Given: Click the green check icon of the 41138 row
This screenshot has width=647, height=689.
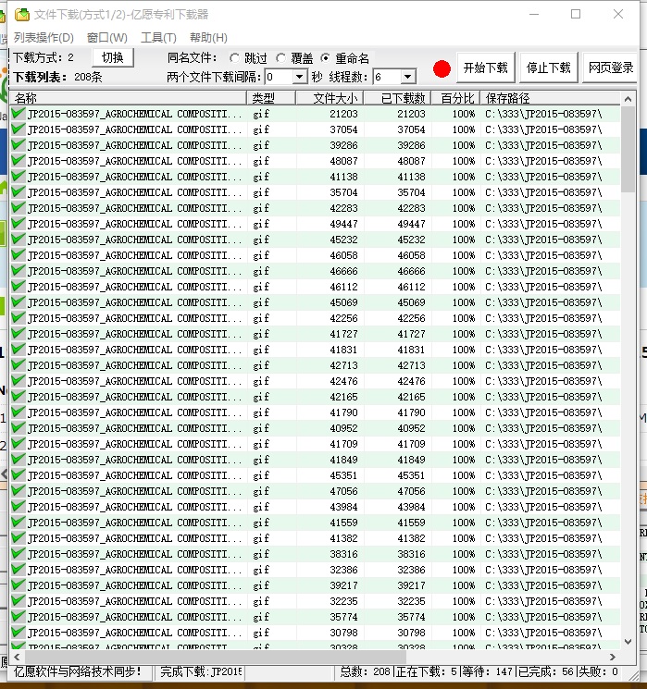Looking at the screenshot, I should pyautogui.click(x=19, y=177).
